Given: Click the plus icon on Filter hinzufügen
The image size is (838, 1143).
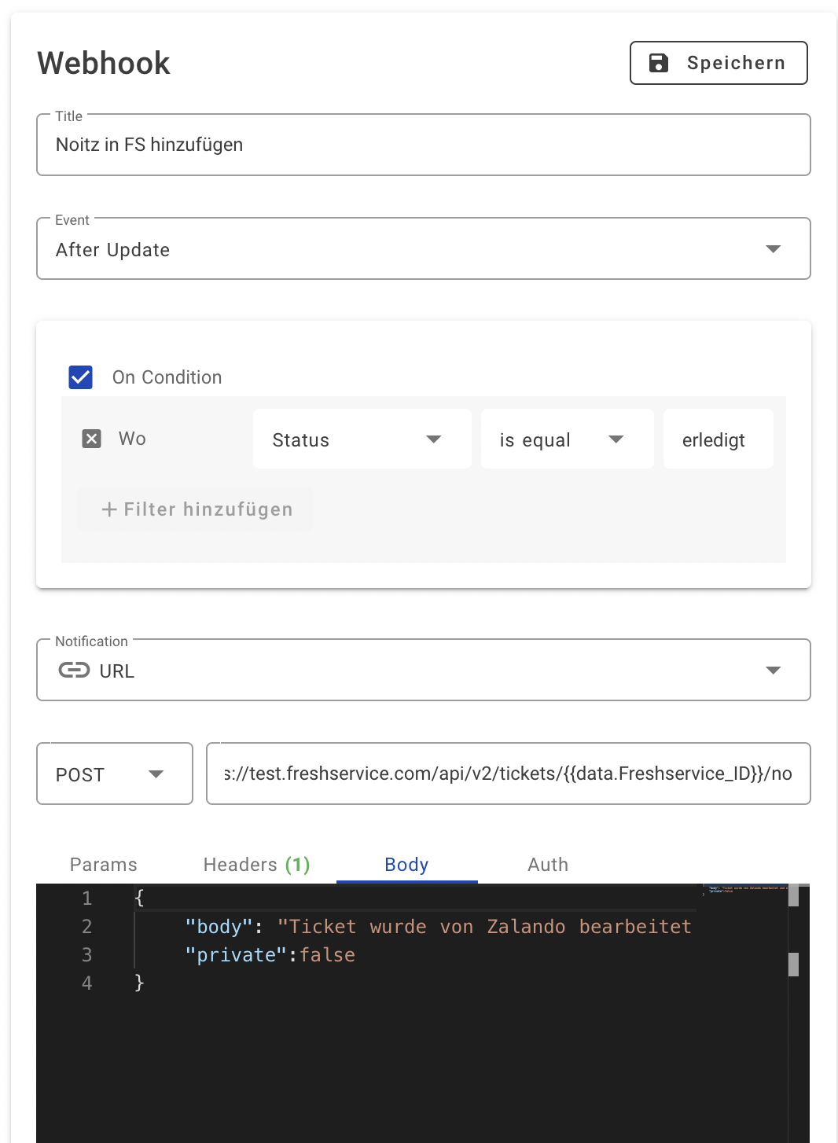Looking at the screenshot, I should (x=108, y=509).
